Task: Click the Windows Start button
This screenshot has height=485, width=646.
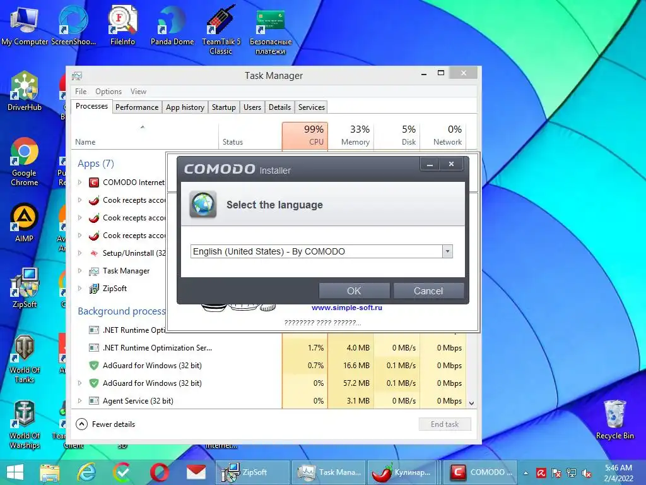Action: (15, 472)
